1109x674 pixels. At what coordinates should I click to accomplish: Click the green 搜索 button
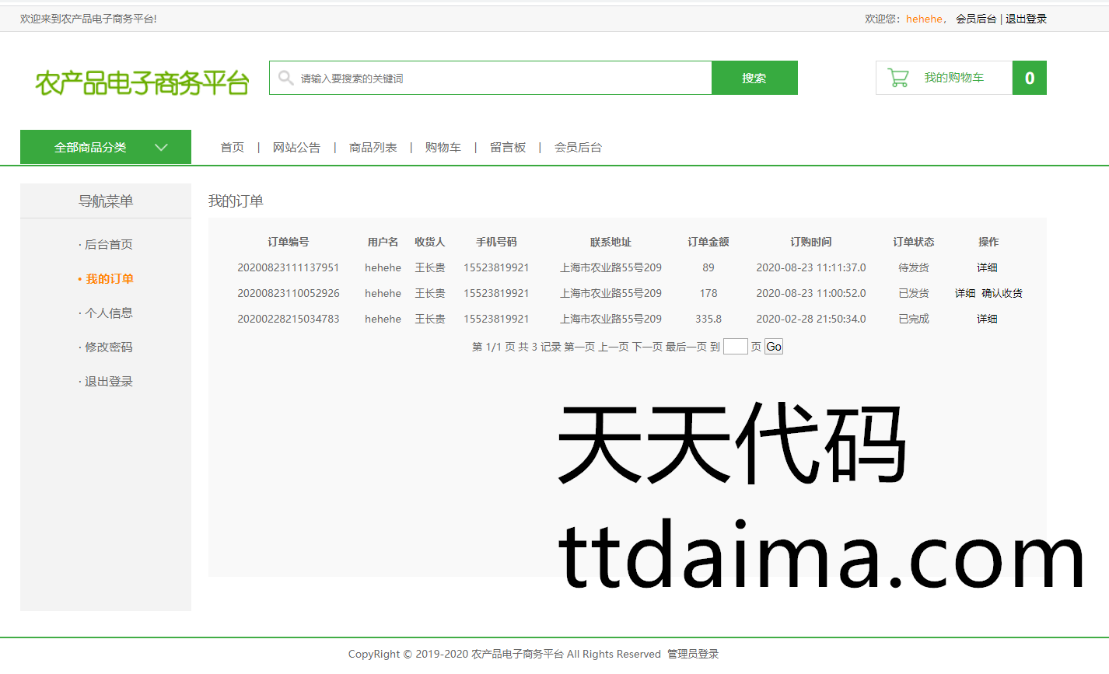[754, 78]
